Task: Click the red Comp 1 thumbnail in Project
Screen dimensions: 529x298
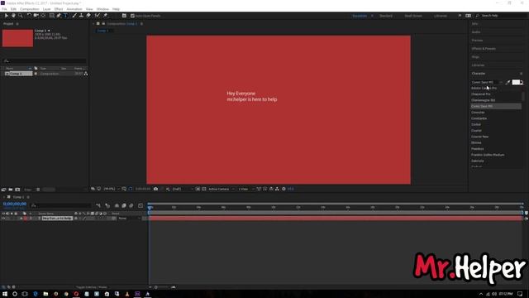Action: [x=17, y=38]
